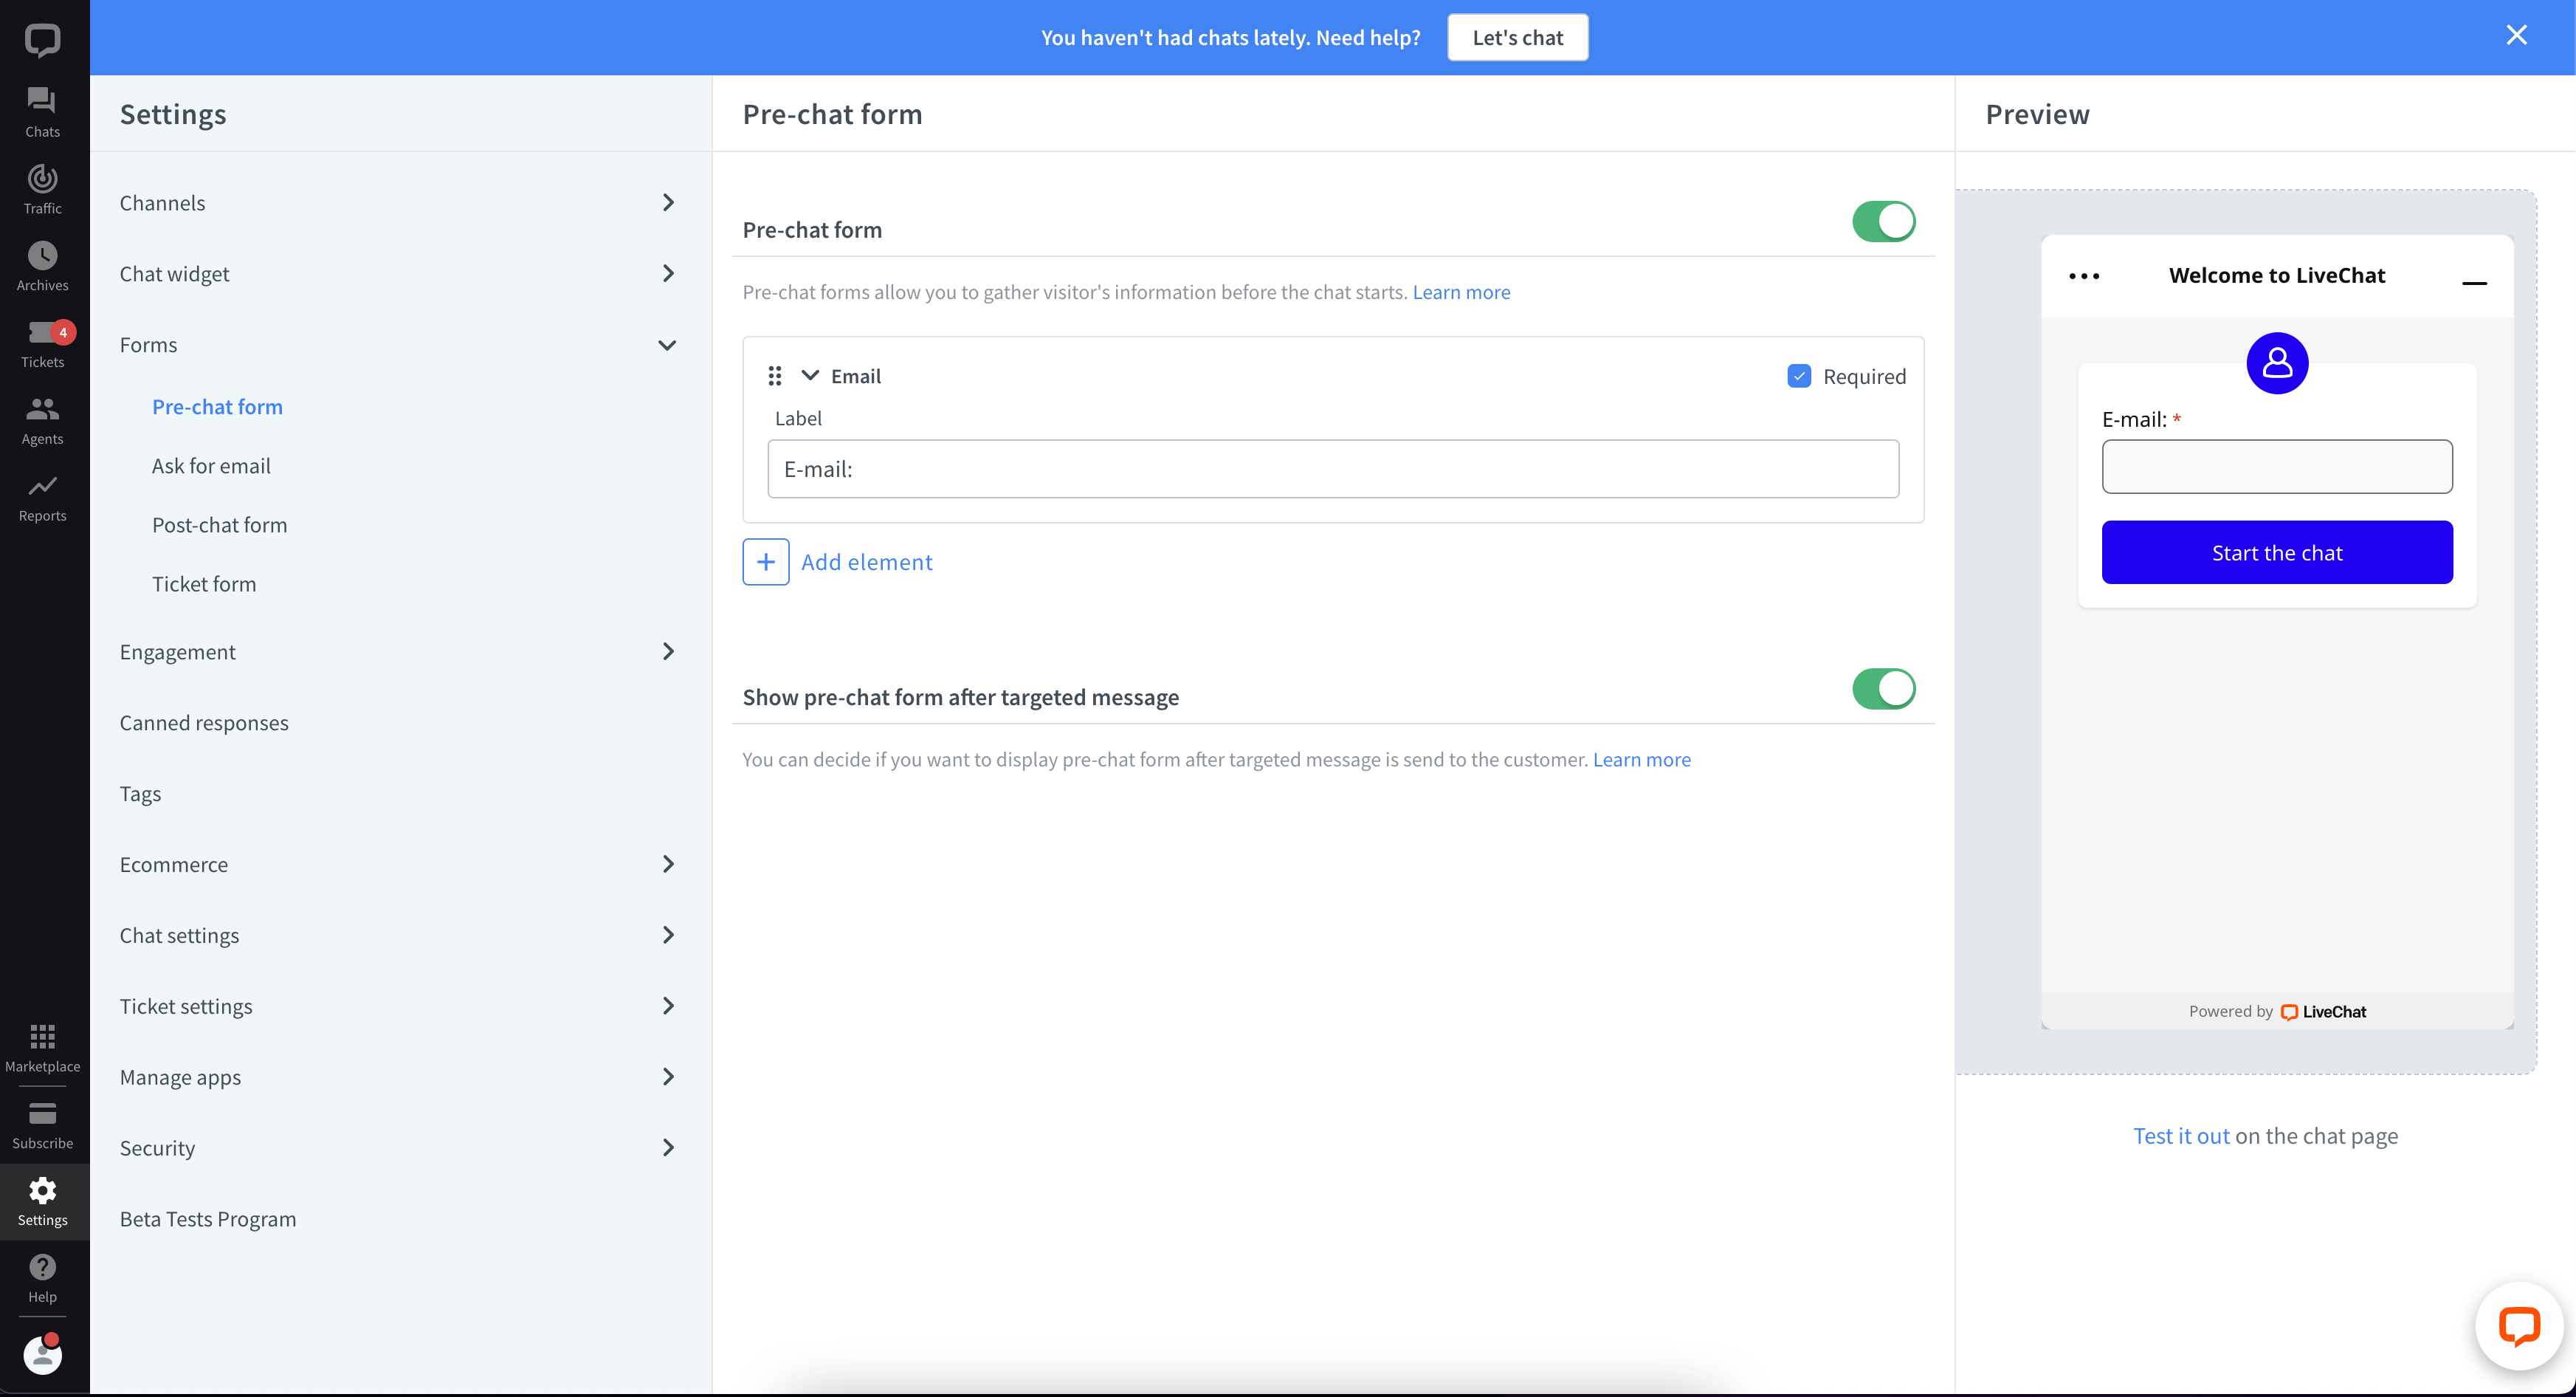Open the Tickets section with badge
The width and height of the screenshot is (2576, 1397).
point(42,343)
